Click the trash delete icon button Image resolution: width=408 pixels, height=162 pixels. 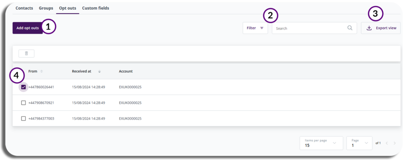pos(26,53)
